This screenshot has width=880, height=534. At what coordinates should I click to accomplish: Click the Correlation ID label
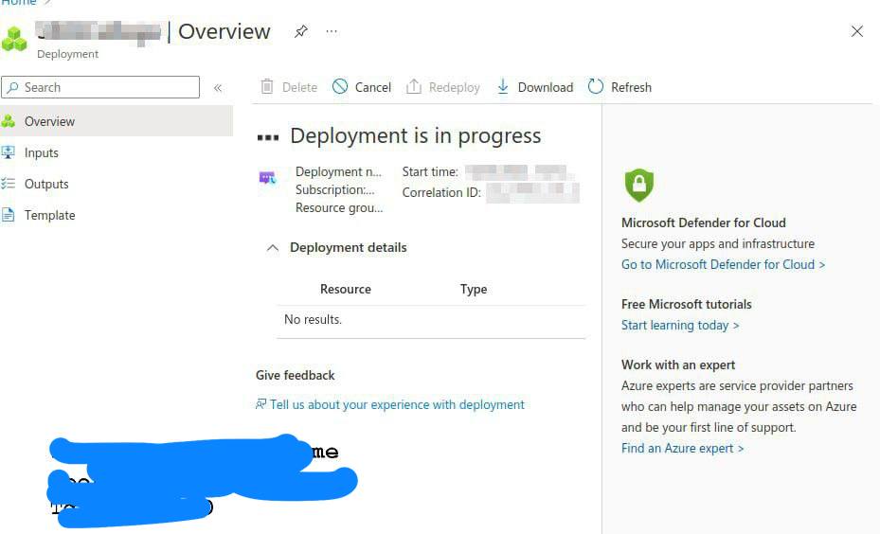[x=441, y=192]
